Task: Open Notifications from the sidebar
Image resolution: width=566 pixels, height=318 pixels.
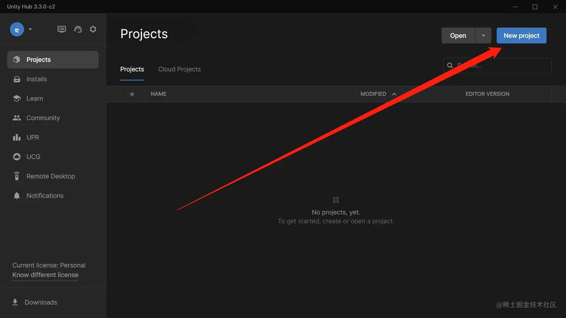Action: click(x=45, y=195)
